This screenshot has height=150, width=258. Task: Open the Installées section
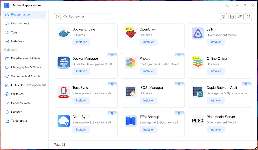(x=24, y=41)
